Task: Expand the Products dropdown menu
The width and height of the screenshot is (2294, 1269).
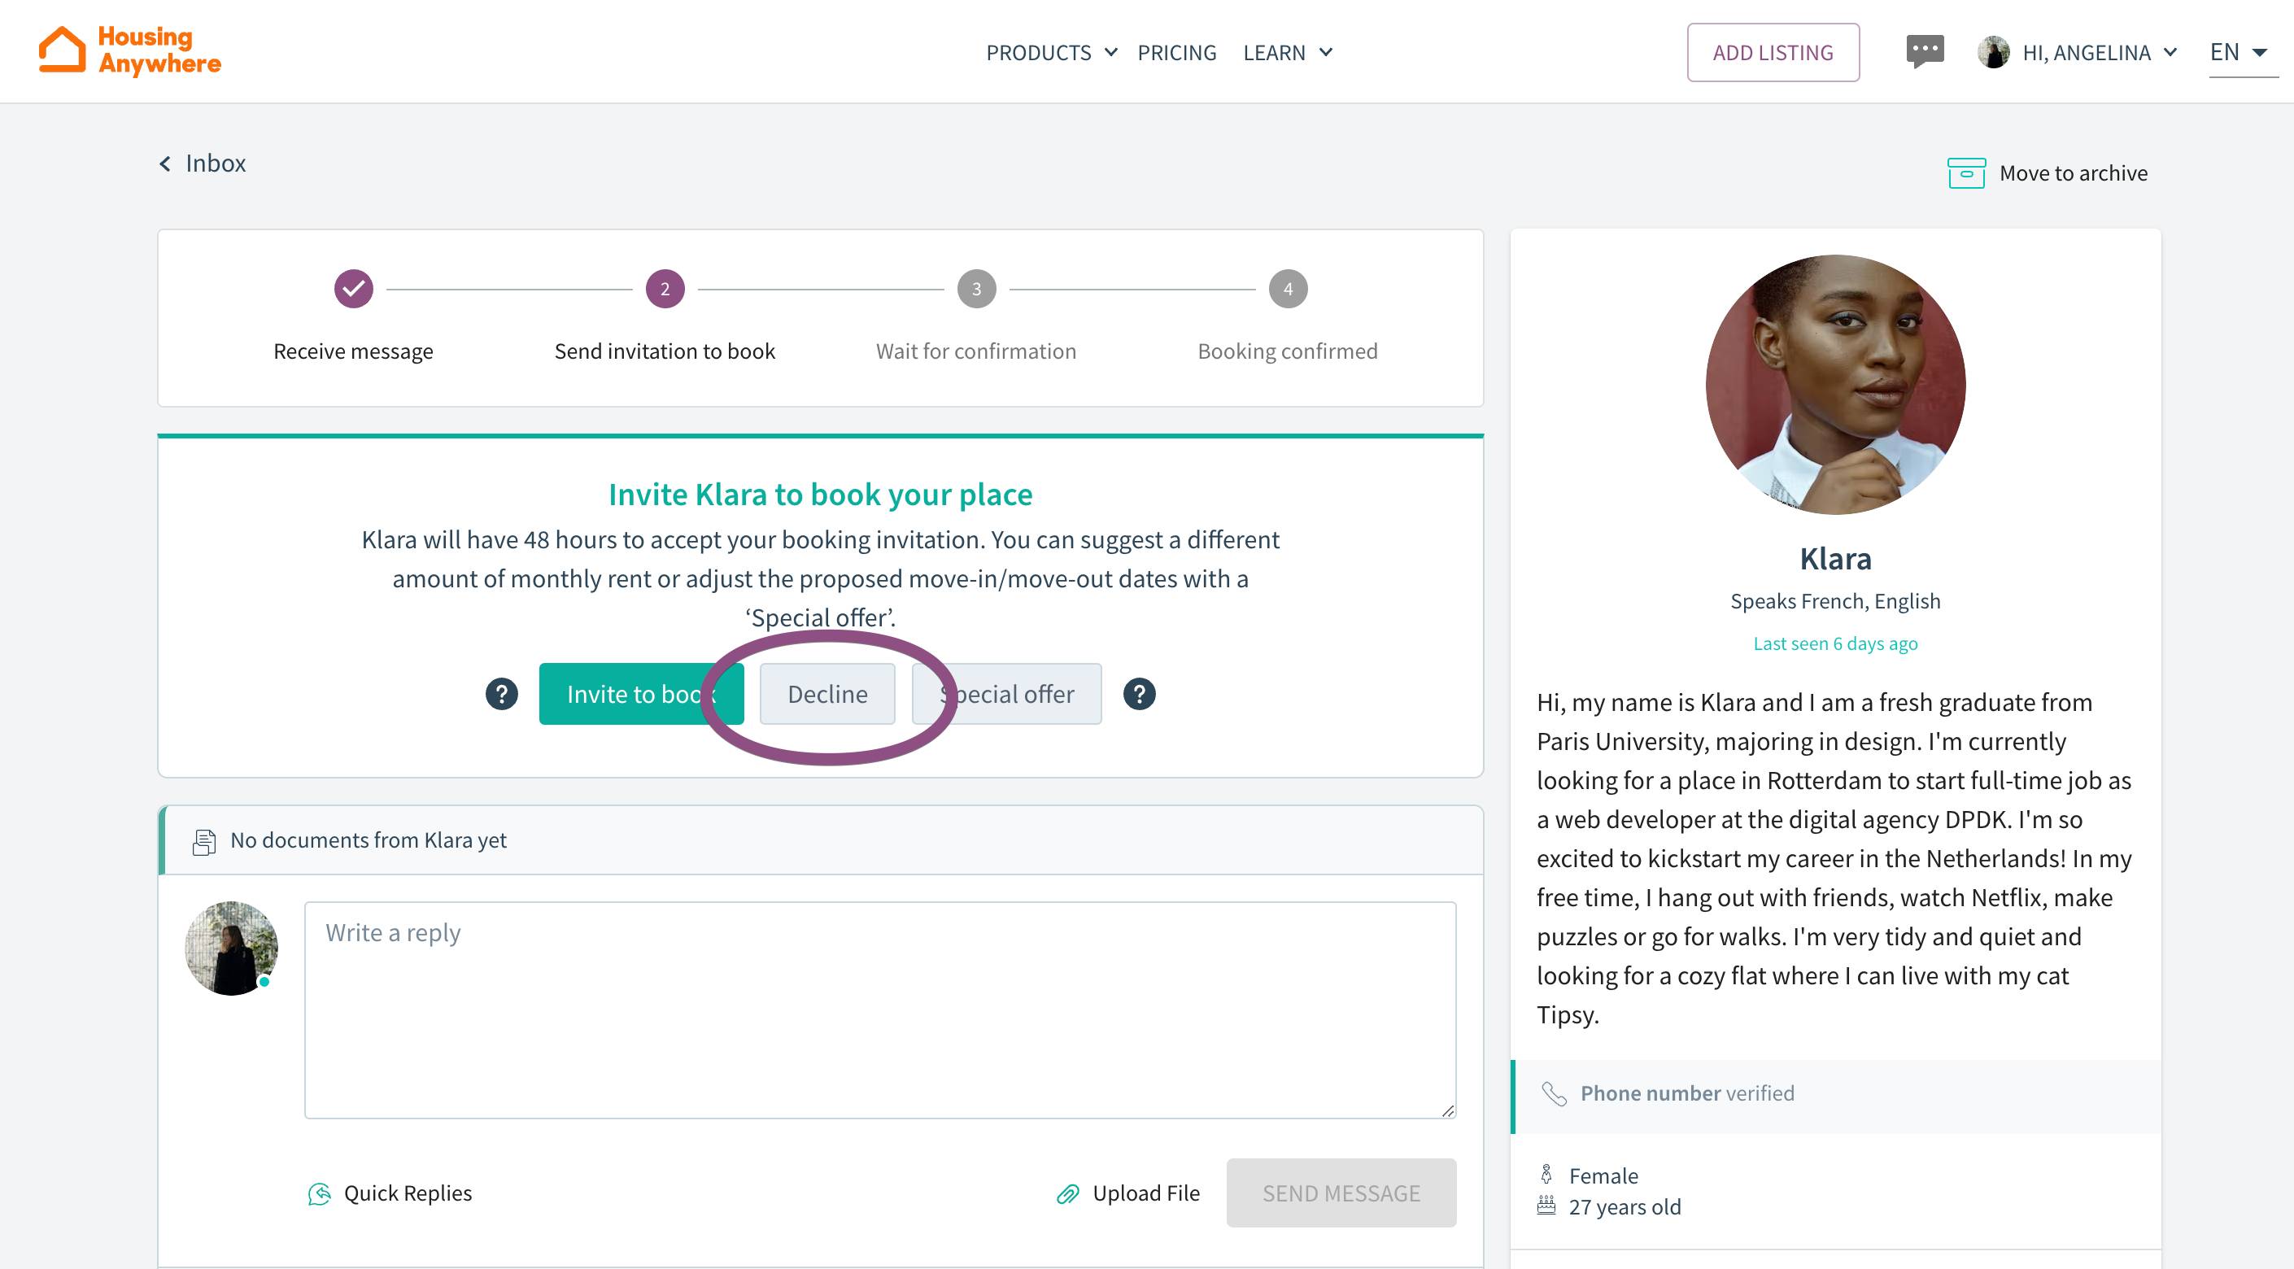Action: pyautogui.click(x=1051, y=53)
